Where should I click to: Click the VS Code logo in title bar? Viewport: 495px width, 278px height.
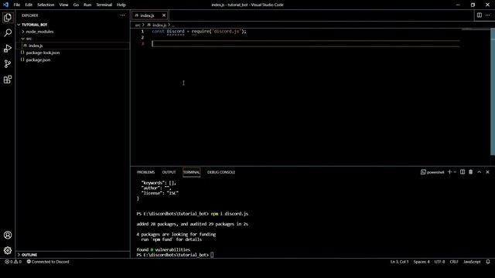[5, 5]
